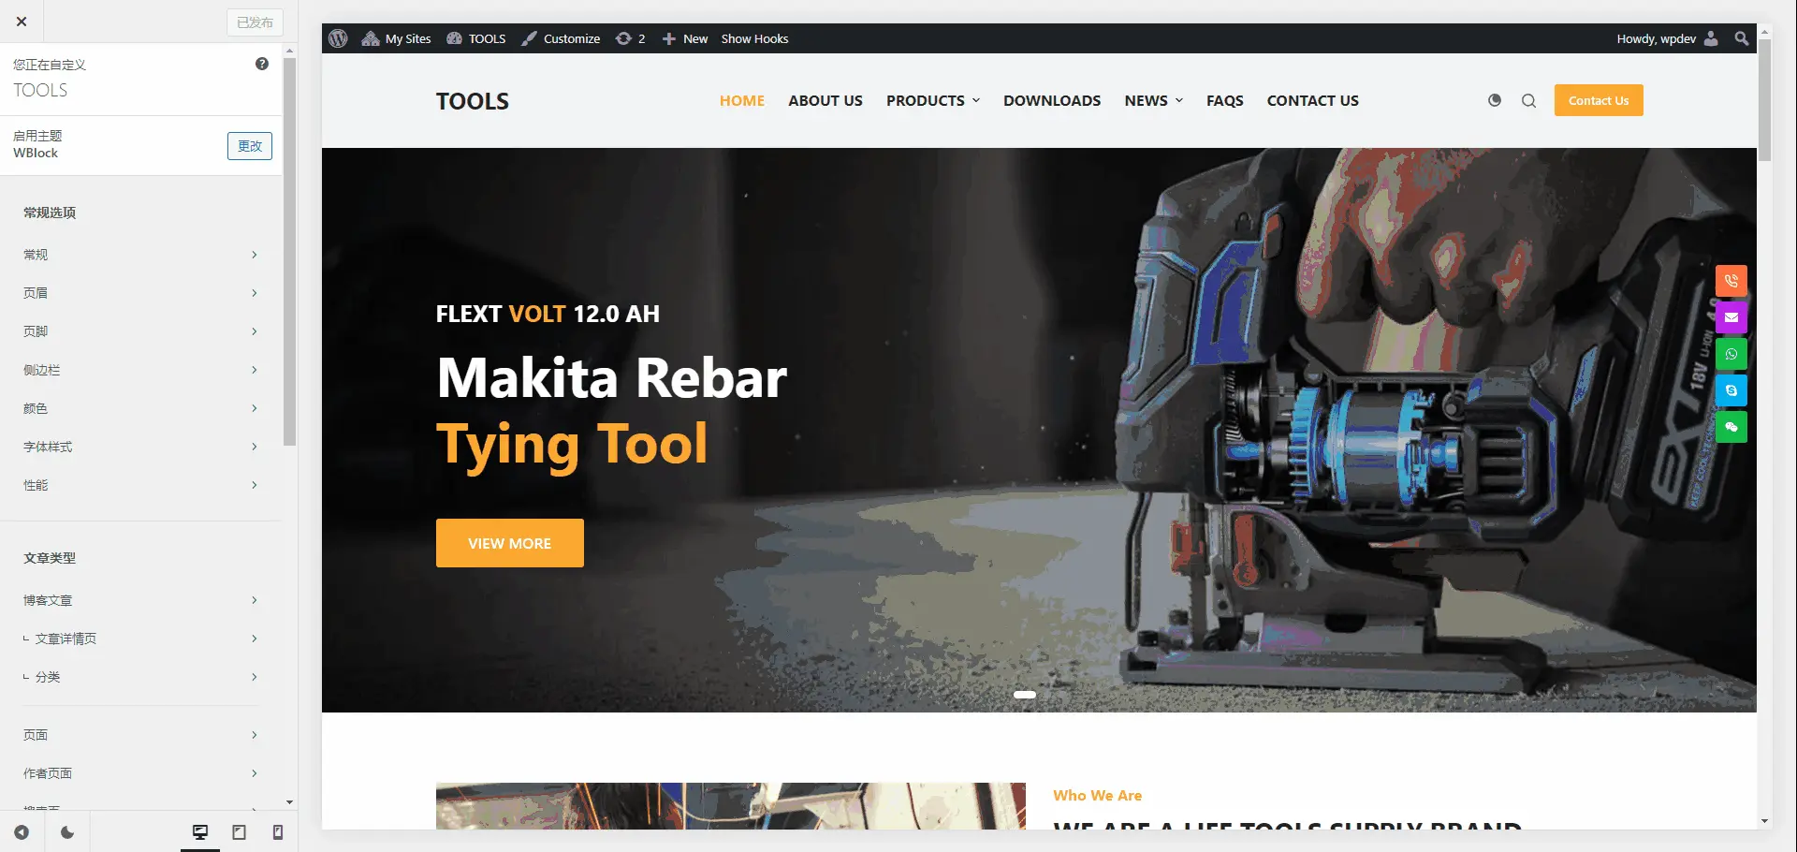Image resolution: width=1797 pixels, height=852 pixels.
Task: Click the orange Contact Us button
Action: tap(1598, 101)
